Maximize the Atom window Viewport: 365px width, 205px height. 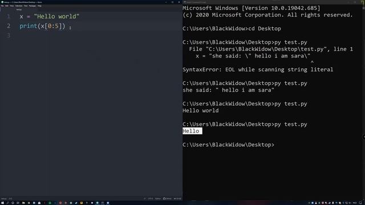pos(172,2)
